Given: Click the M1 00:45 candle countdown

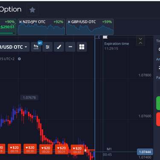Looking at the screenshot, I should (108, 152).
